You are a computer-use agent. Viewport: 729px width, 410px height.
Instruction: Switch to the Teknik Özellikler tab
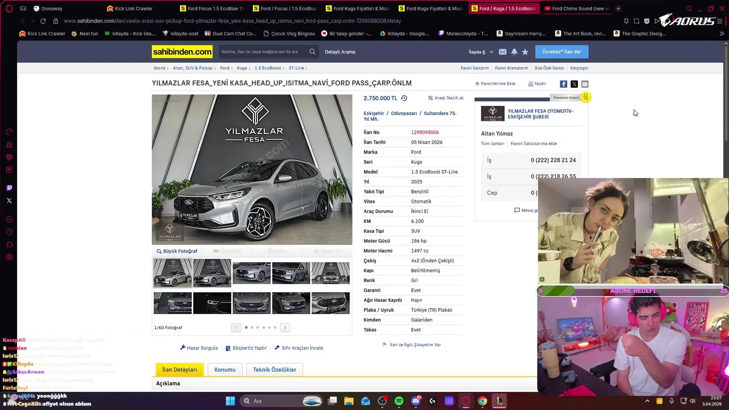coord(275,370)
